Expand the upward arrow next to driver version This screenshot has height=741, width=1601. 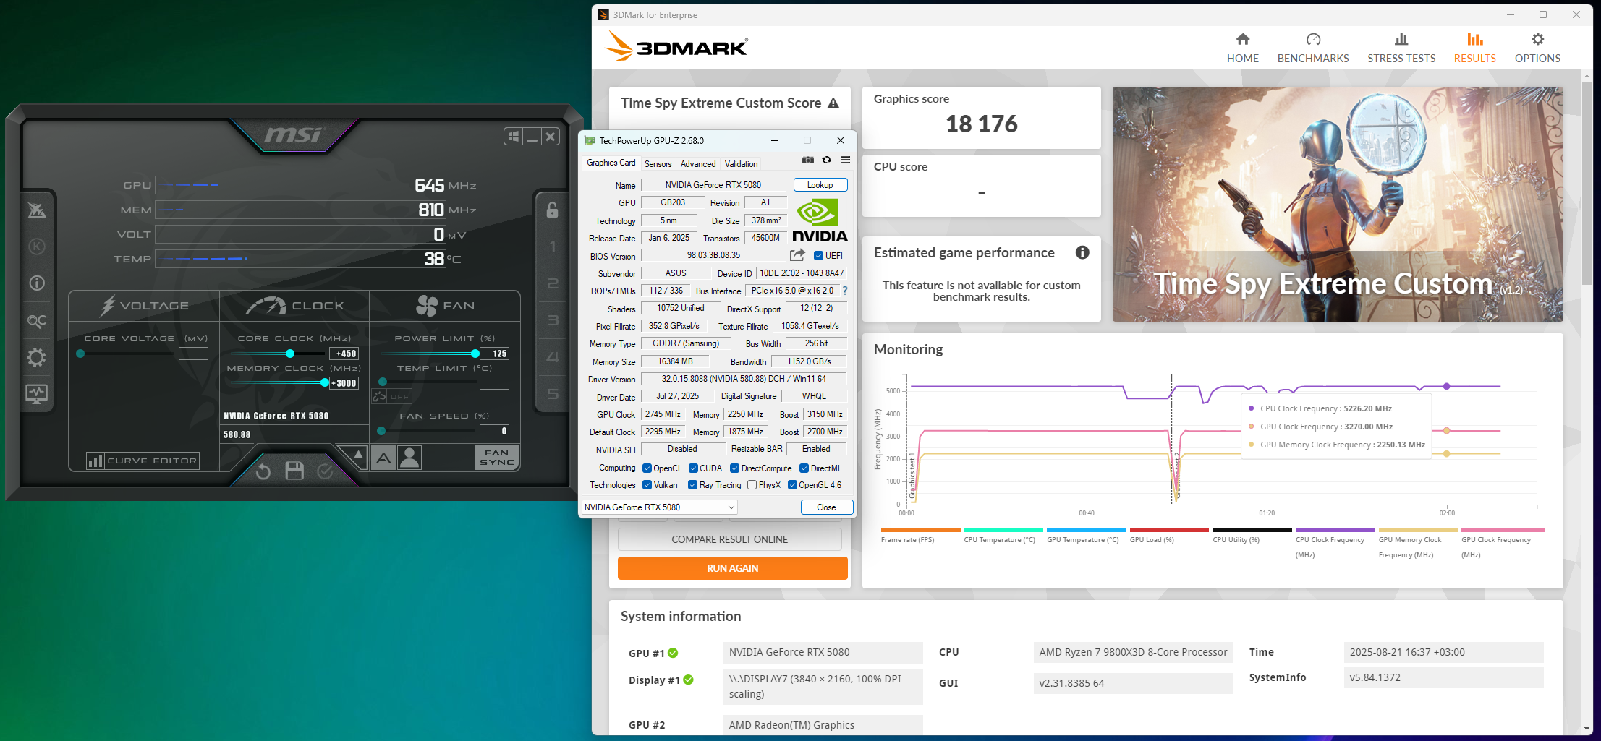357,455
